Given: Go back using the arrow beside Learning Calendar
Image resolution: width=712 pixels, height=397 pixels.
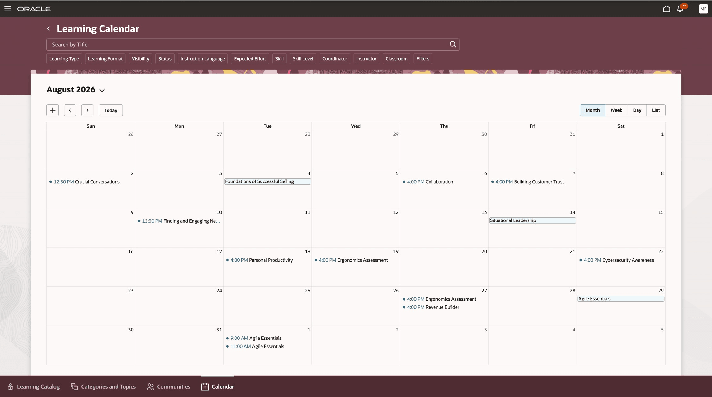Looking at the screenshot, I should (48, 28).
